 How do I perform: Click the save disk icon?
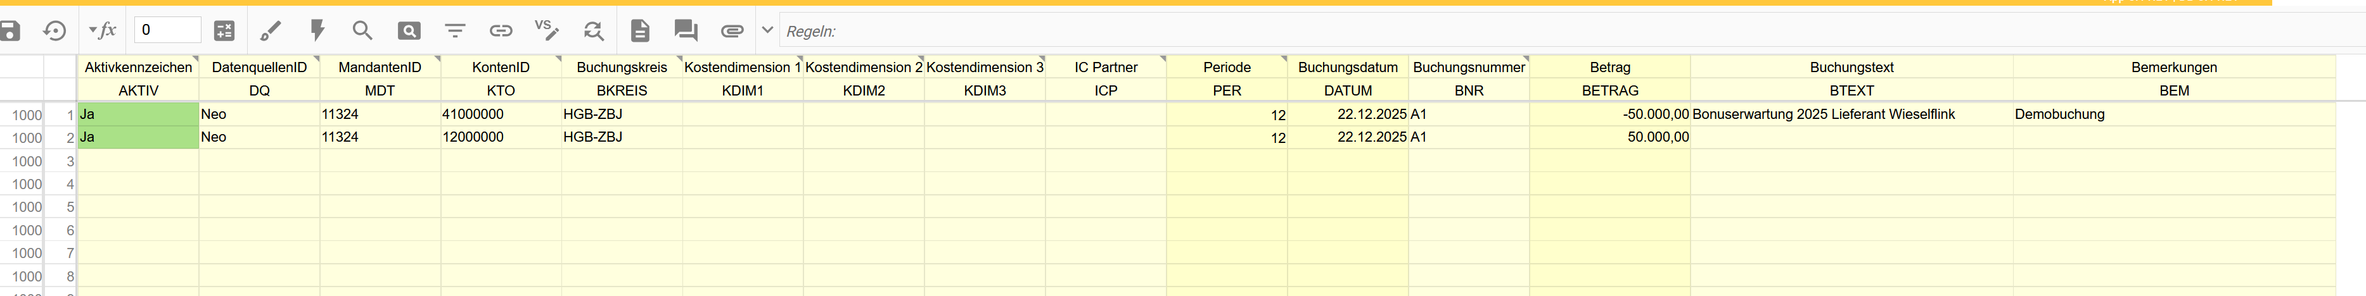(10, 31)
